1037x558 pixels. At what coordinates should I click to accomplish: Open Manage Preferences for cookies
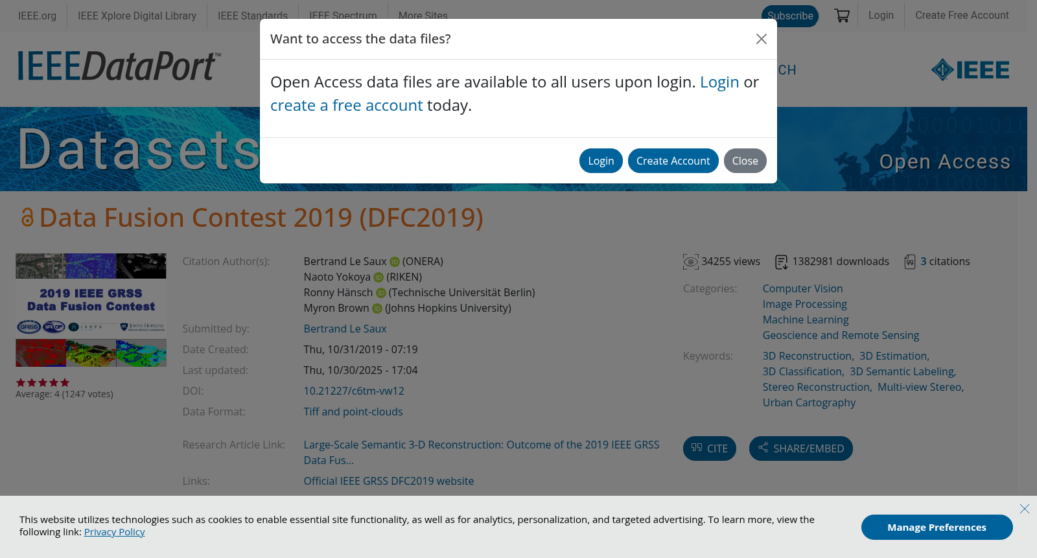[937, 528]
